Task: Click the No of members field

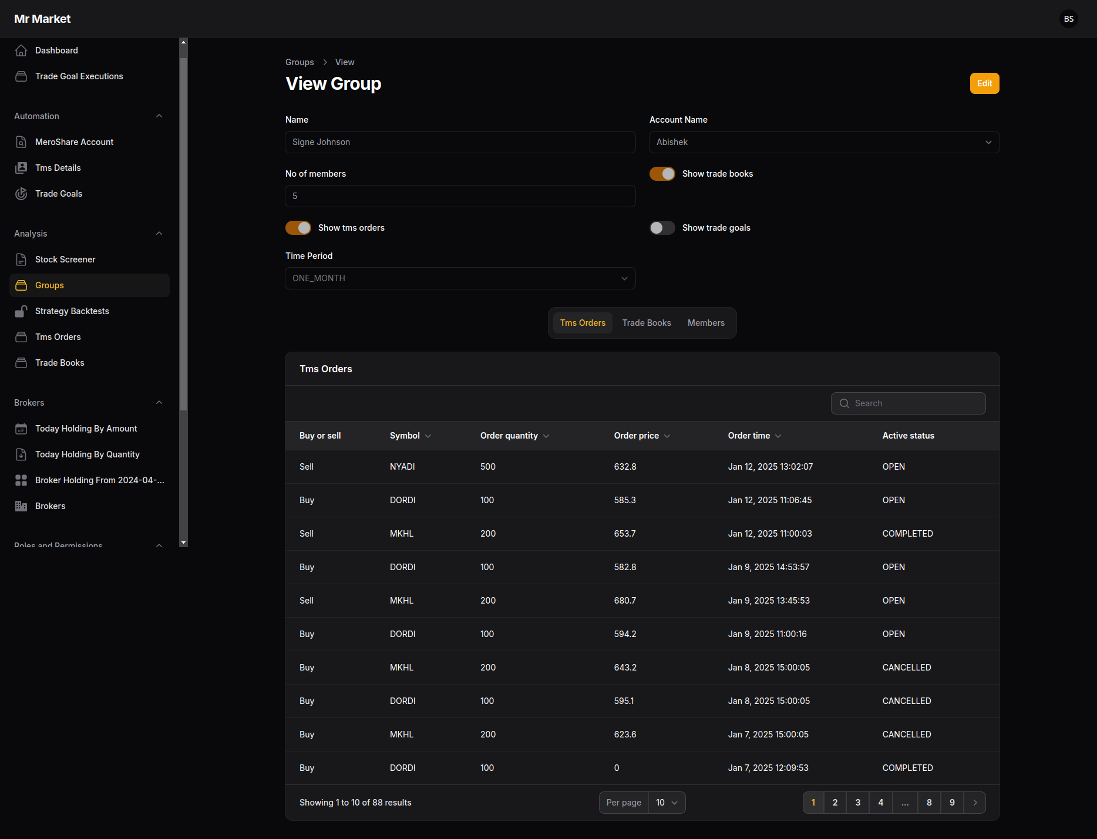Action: (x=460, y=196)
